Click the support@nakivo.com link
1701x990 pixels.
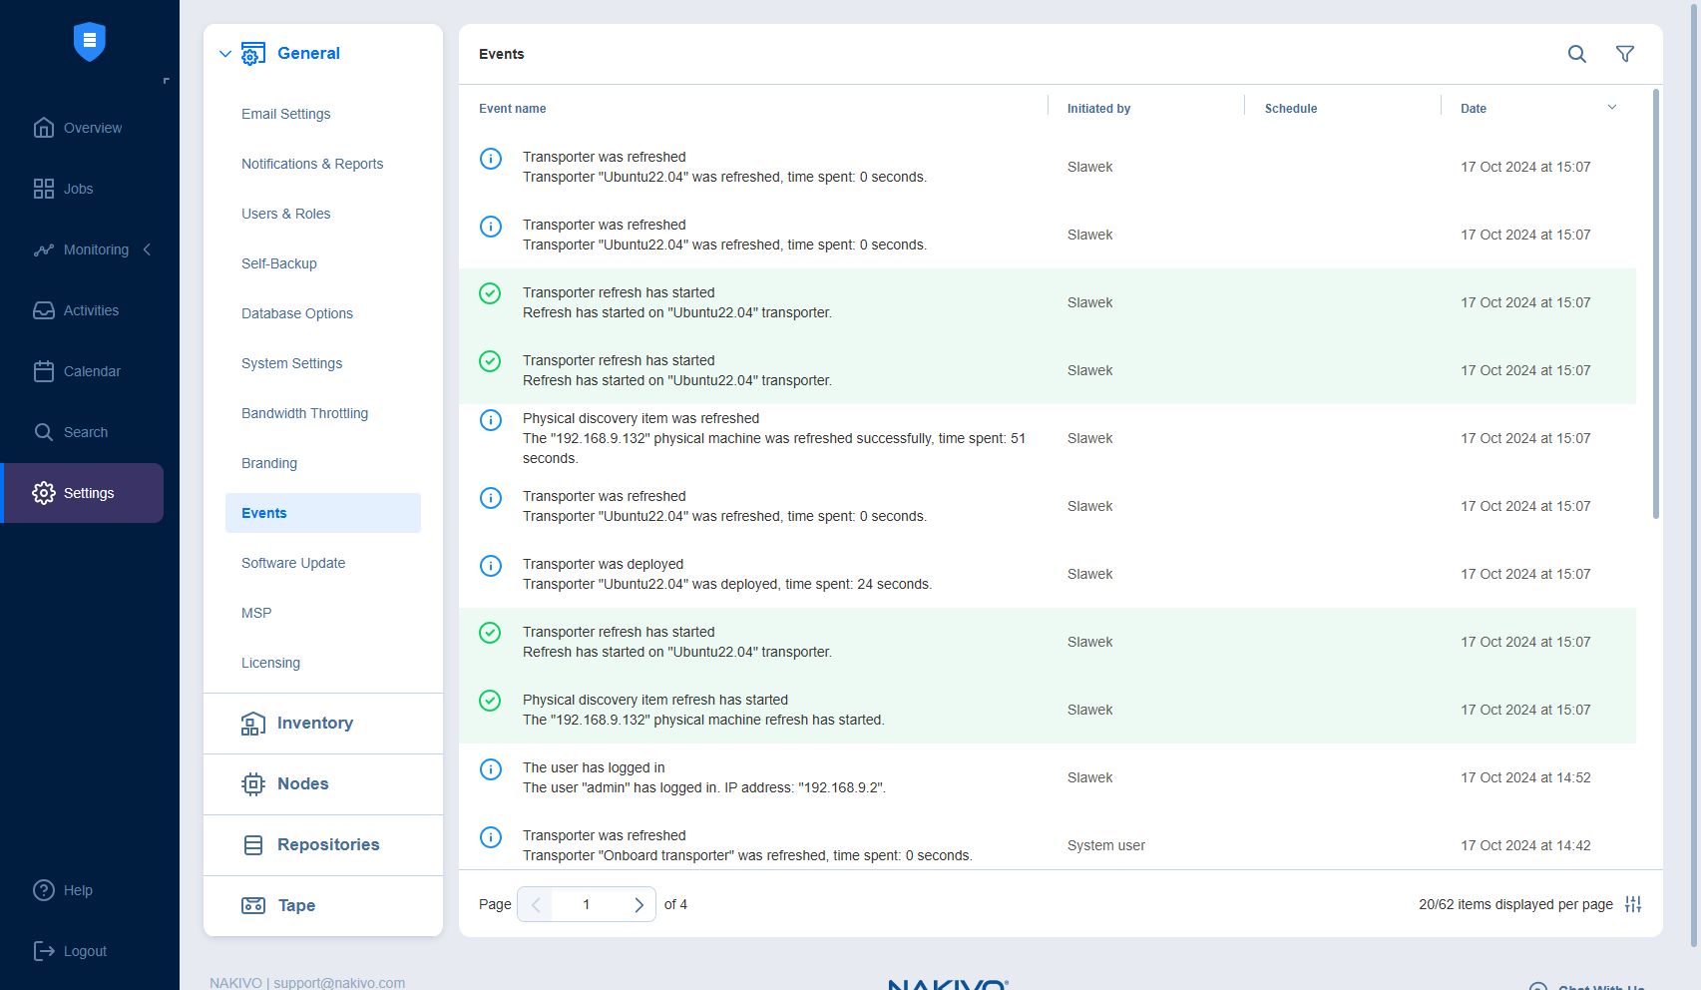(339, 982)
